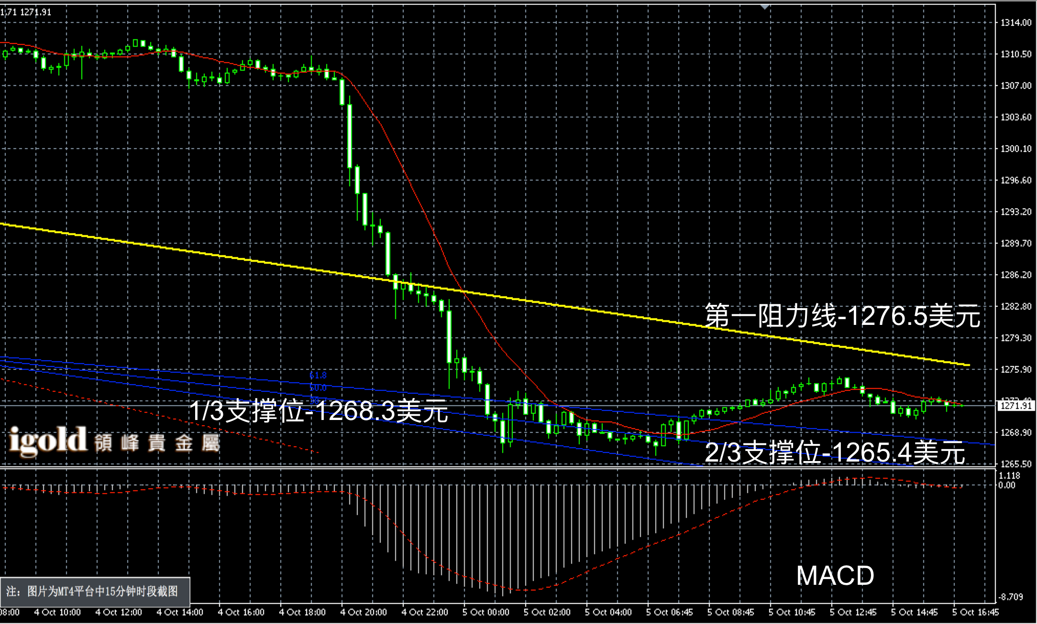
Task: Click the current price tag 1271.91
Action: point(1016,406)
